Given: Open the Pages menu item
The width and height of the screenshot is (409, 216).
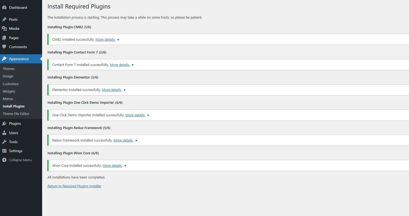Looking at the screenshot, I should click(x=14, y=38).
